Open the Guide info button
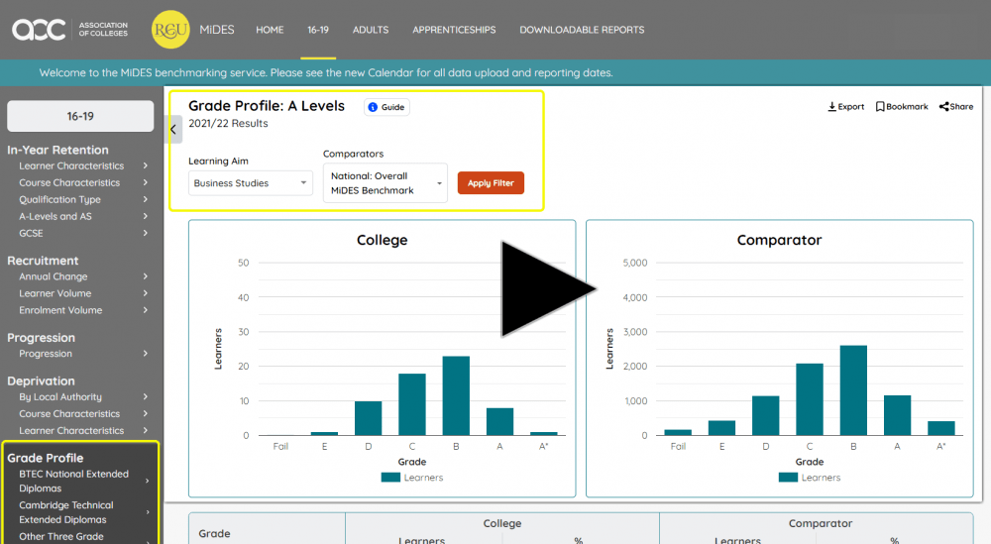The height and width of the screenshot is (544, 991). click(386, 107)
